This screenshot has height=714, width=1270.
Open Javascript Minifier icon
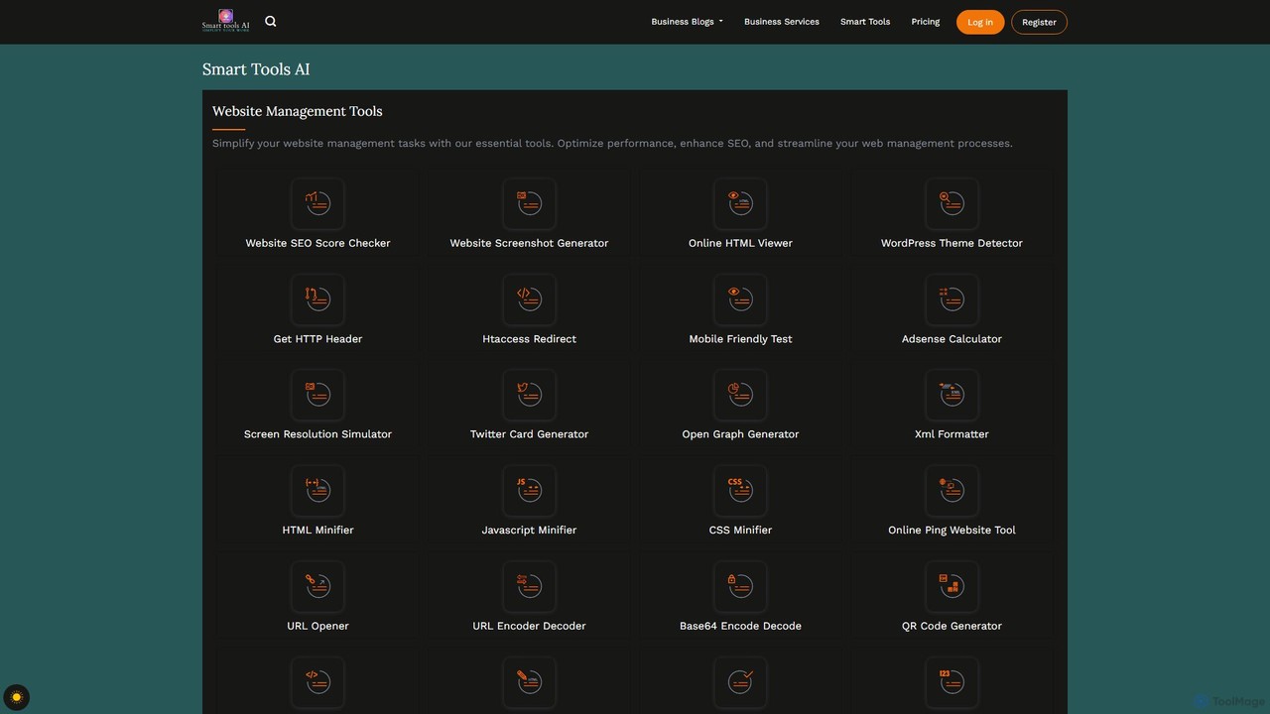[529, 491]
